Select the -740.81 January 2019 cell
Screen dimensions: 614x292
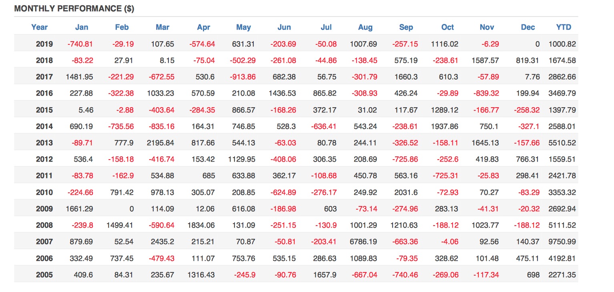click(80, 44)
